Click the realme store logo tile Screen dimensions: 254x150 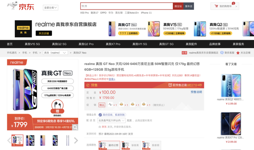pyautogui.click(x=23, y=29)
